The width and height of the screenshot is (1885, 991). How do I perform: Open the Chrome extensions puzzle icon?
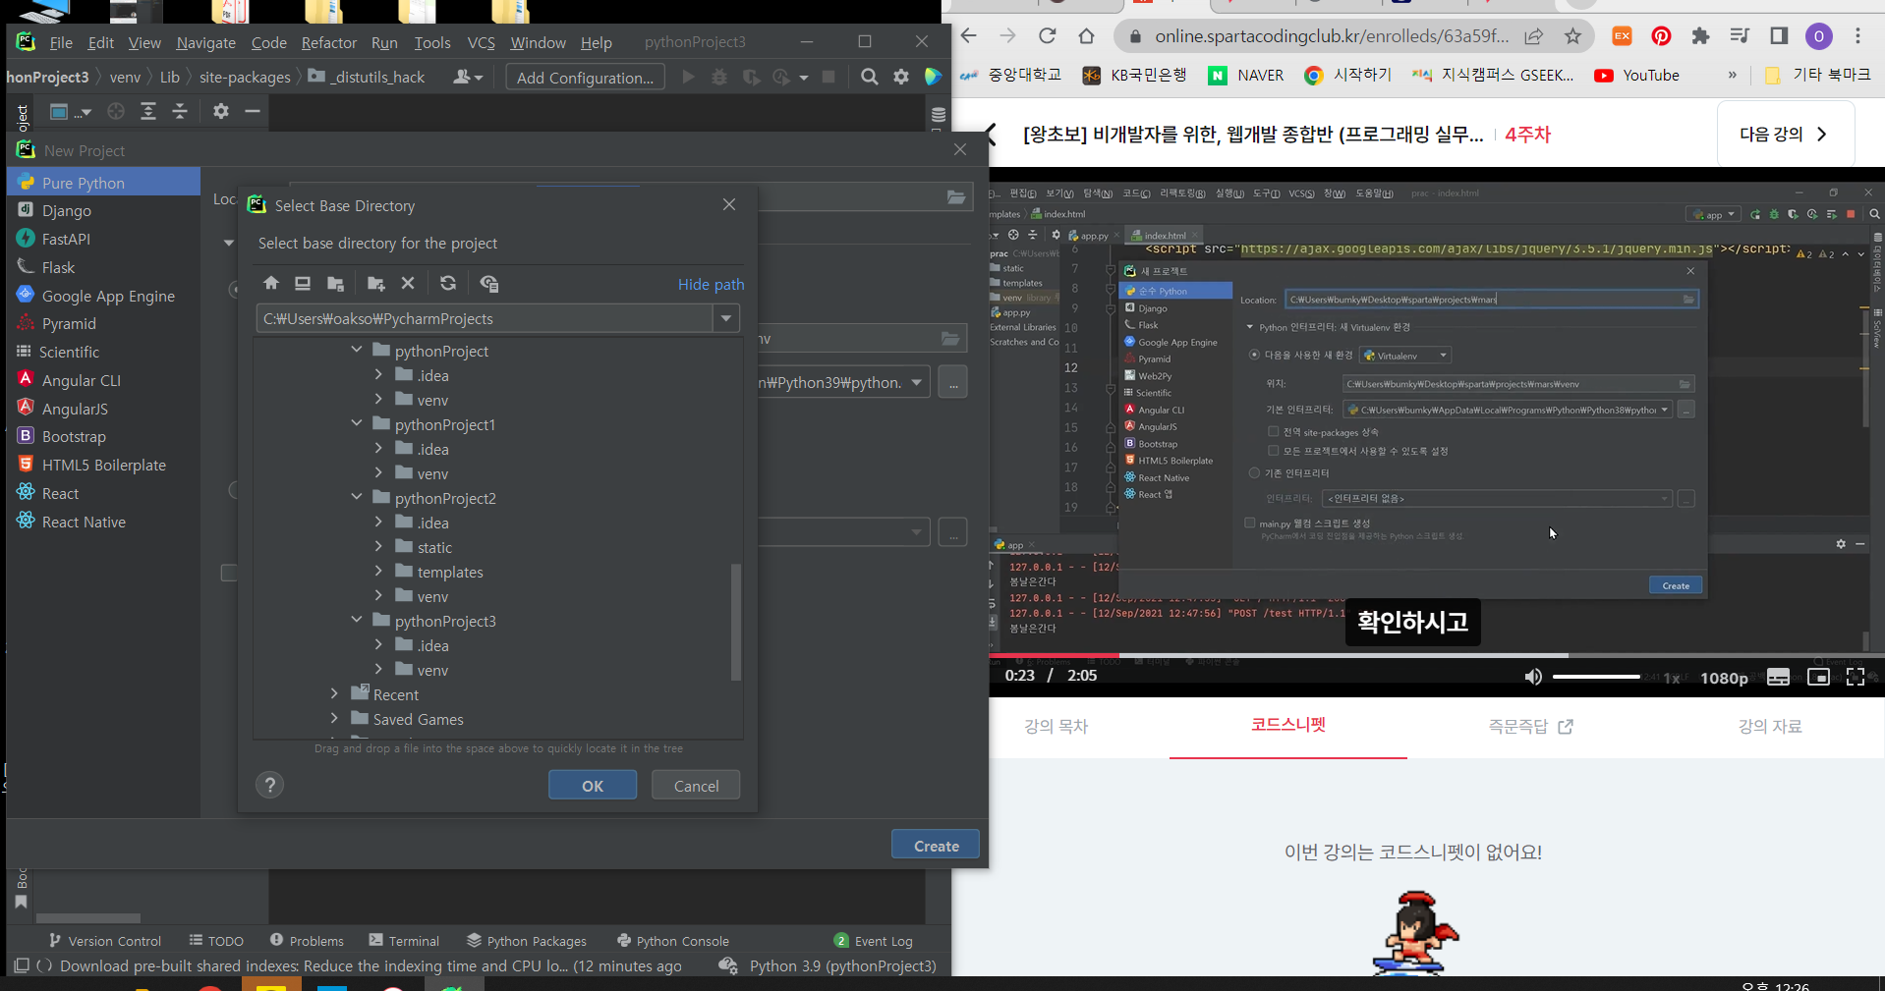point(1700,36)
